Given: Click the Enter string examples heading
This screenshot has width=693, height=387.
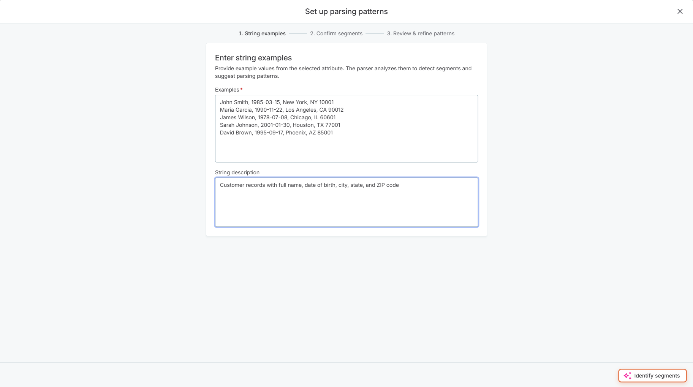Looking at the screenshot, I should (x=253, y=57).
